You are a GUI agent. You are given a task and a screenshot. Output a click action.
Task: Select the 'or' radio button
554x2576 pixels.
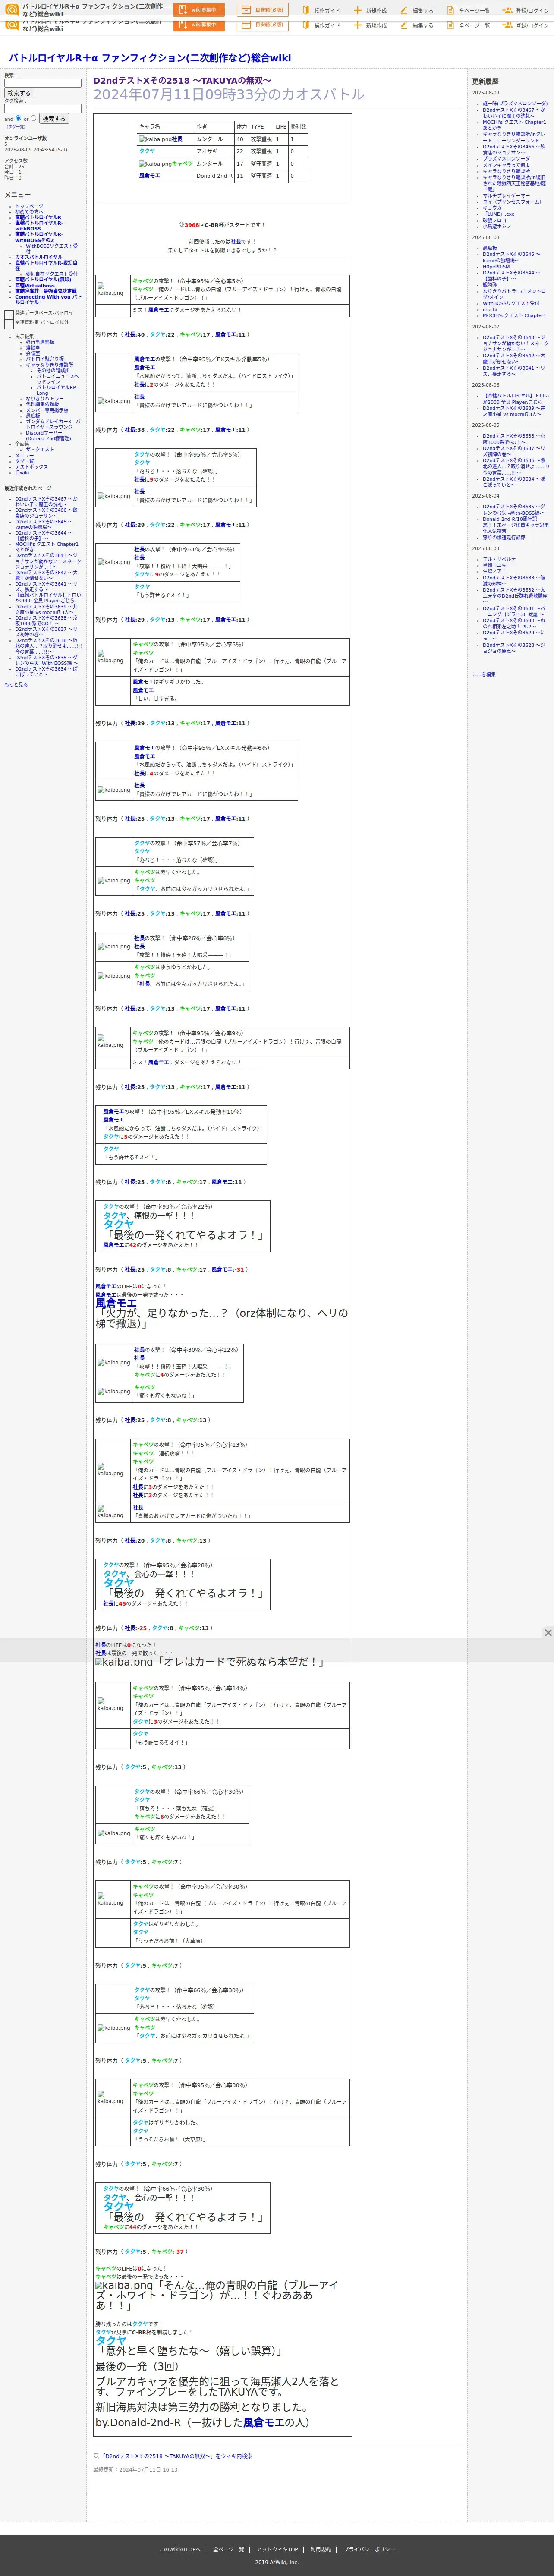tap(33, 118)
